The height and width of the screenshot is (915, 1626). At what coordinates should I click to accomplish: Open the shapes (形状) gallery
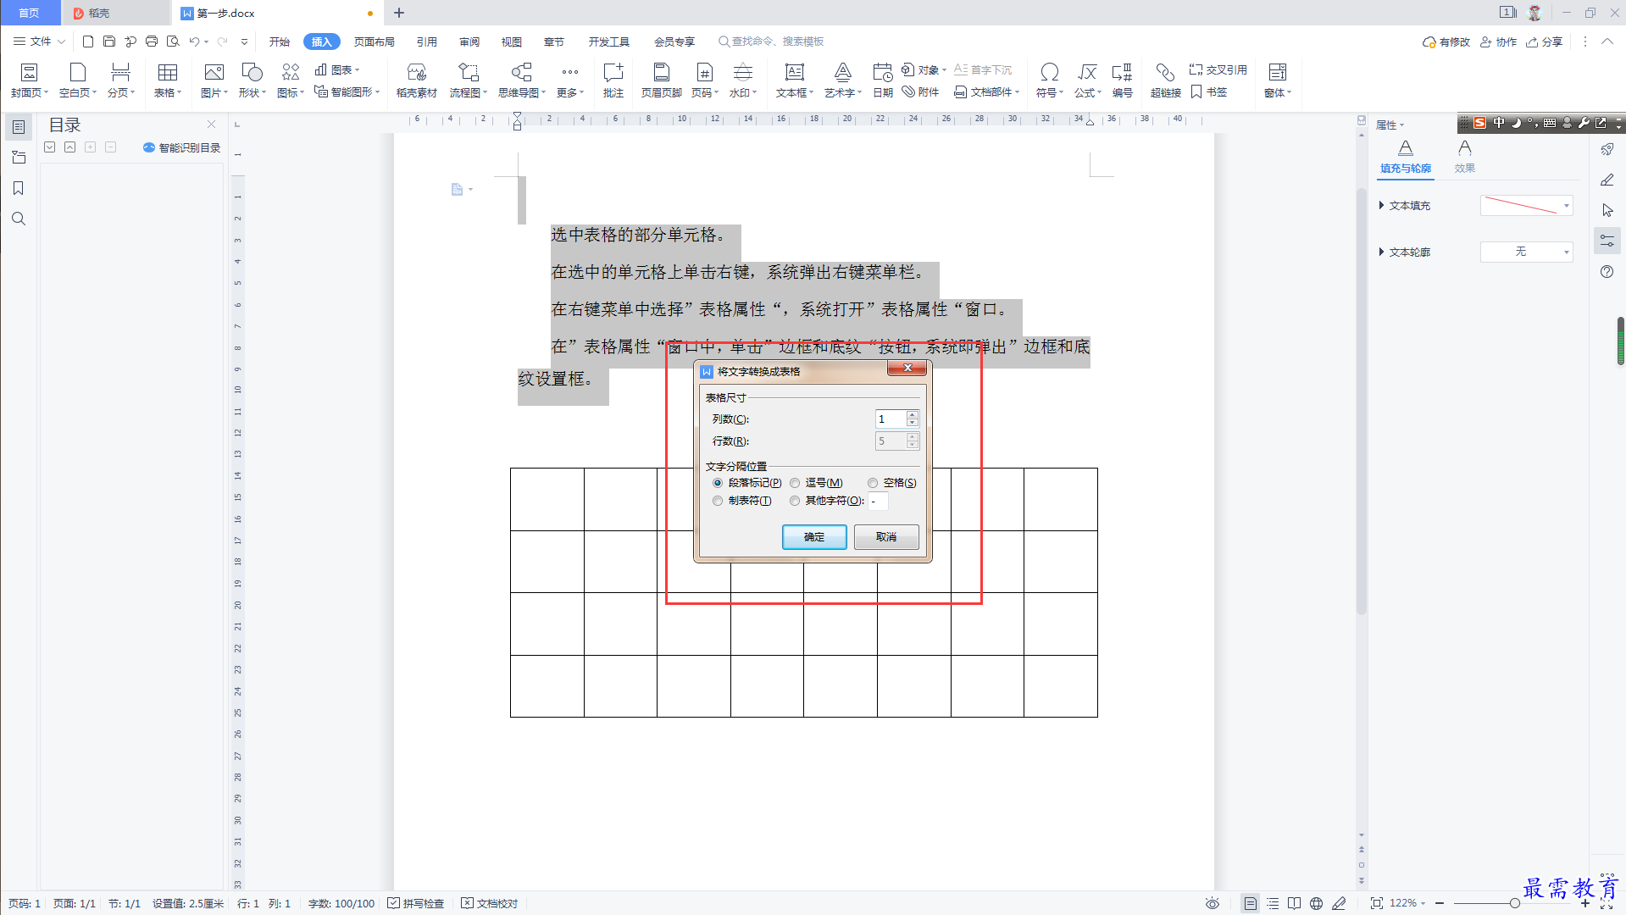coord(252,80)
